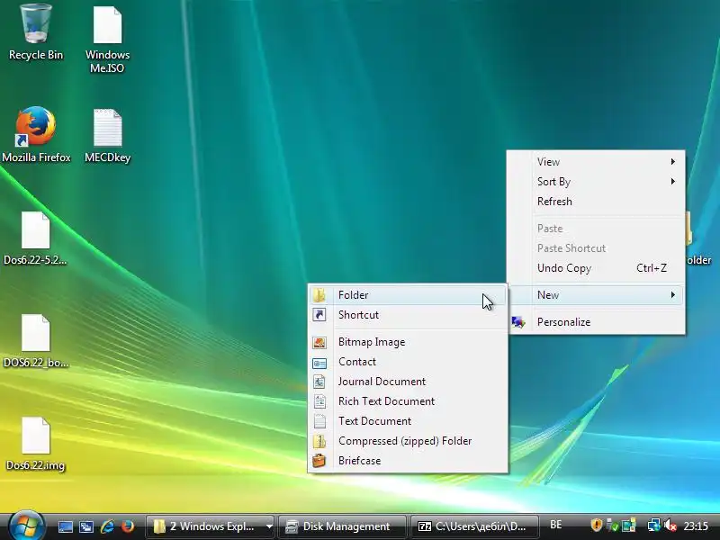Create a new Contact
The image size is (720, 540).
pyautogui.click(x=408, y=362)
